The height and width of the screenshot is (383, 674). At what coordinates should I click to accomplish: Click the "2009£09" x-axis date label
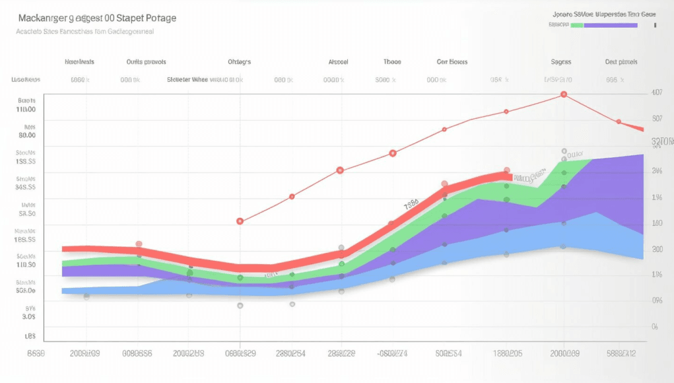click(x=84, y=353)
